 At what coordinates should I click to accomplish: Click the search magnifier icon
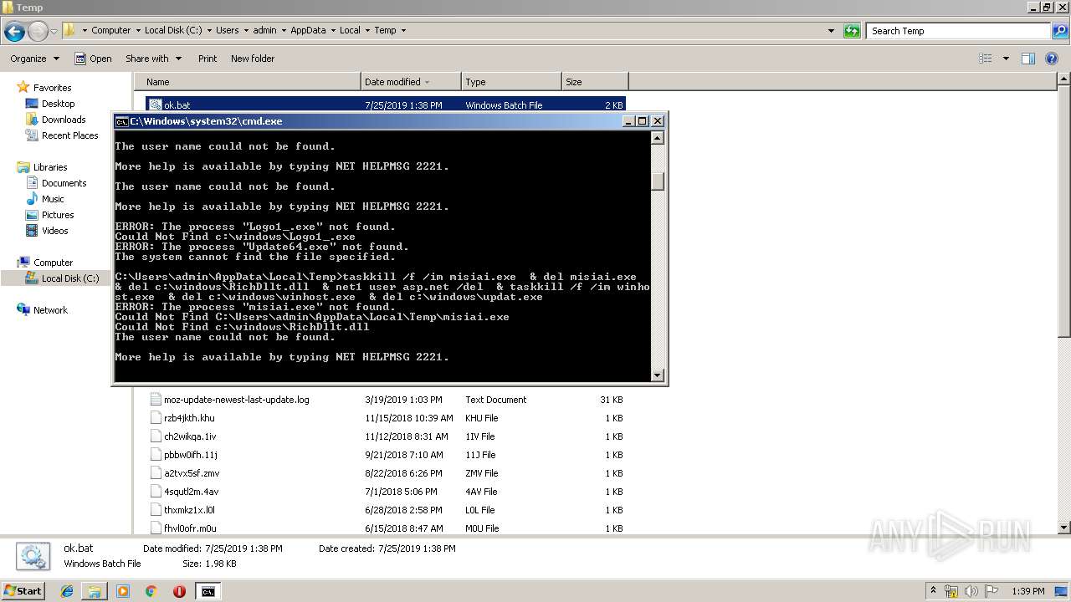point(1059,31)
